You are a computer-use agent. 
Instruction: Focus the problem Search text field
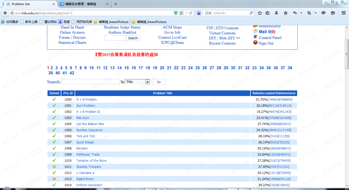tap(90, 82)
